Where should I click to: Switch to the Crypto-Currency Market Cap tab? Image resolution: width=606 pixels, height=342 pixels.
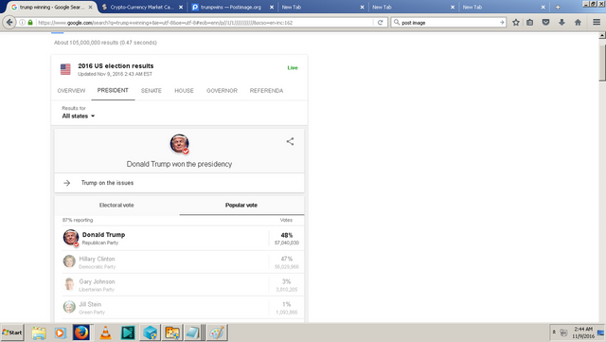tap(142, 7)
